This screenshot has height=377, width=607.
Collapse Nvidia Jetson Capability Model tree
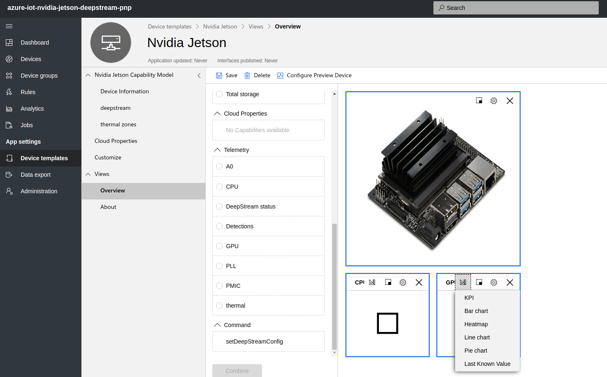pos(88,75)
